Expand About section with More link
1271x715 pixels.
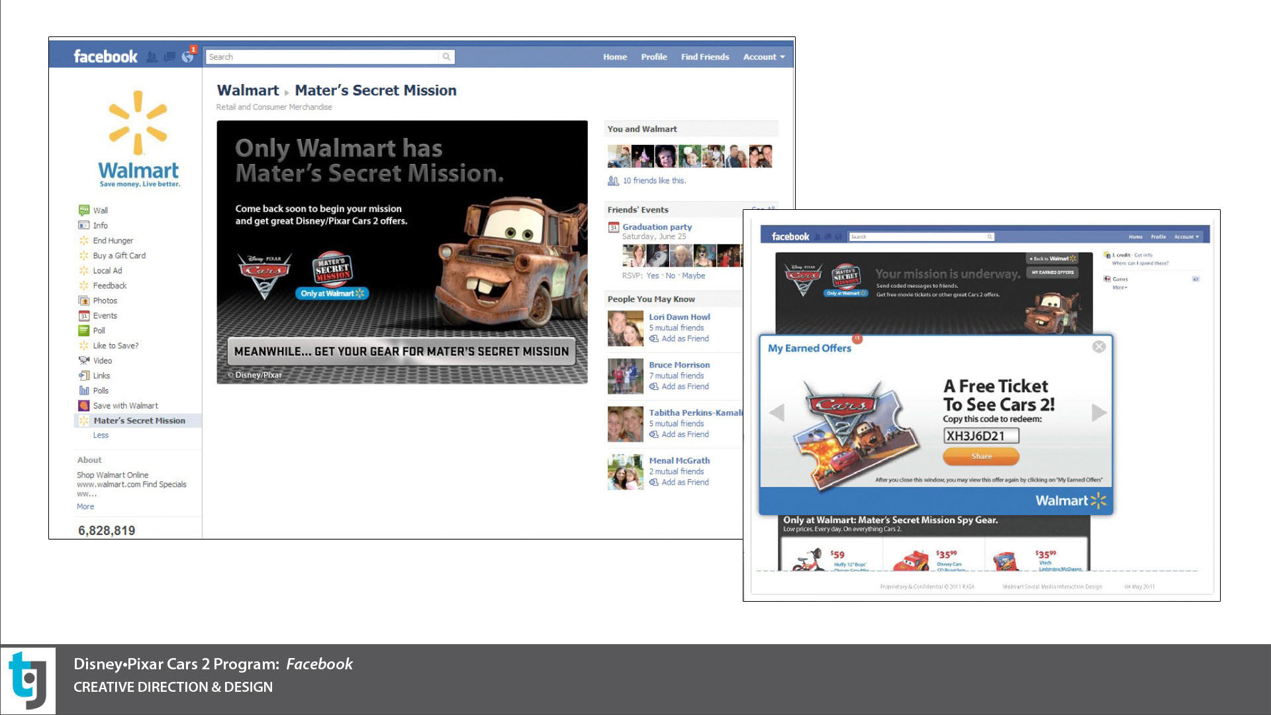(85, 507)
